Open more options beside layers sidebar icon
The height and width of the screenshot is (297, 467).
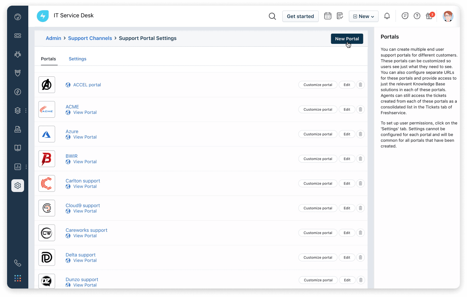(x=26, y=111)
